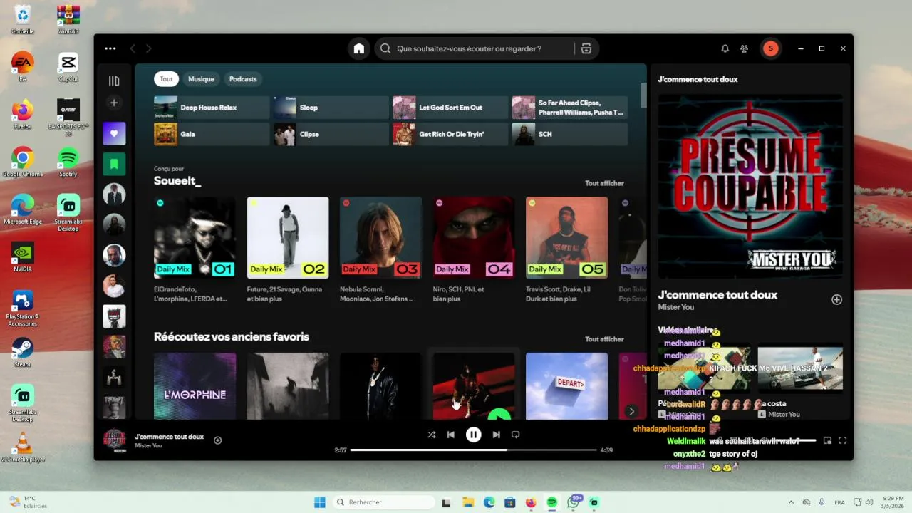Open Daily Mix 04 cover

(x=474, y=237)
